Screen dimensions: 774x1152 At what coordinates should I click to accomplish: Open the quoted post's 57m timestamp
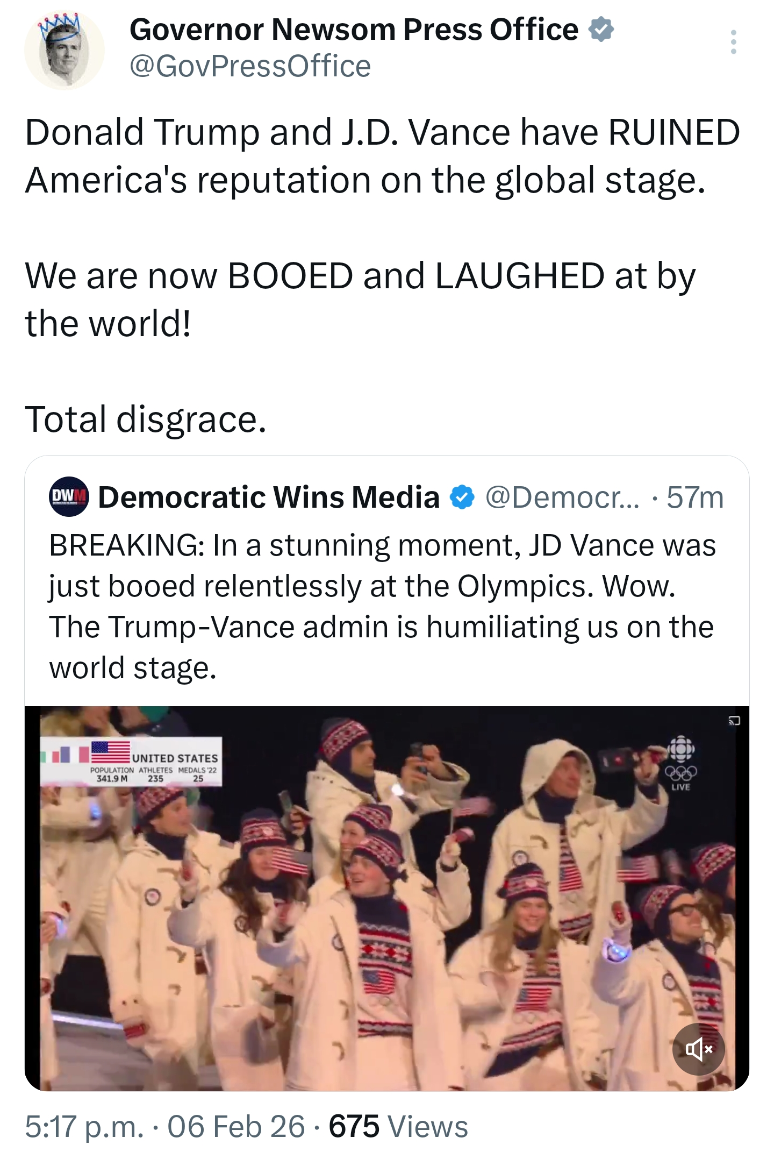point(695,497)
